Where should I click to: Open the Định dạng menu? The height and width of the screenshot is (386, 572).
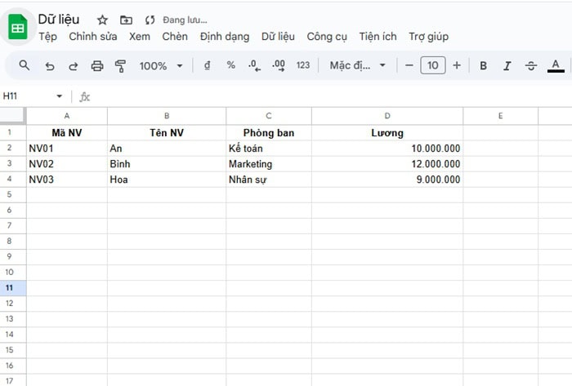(224, 37)
